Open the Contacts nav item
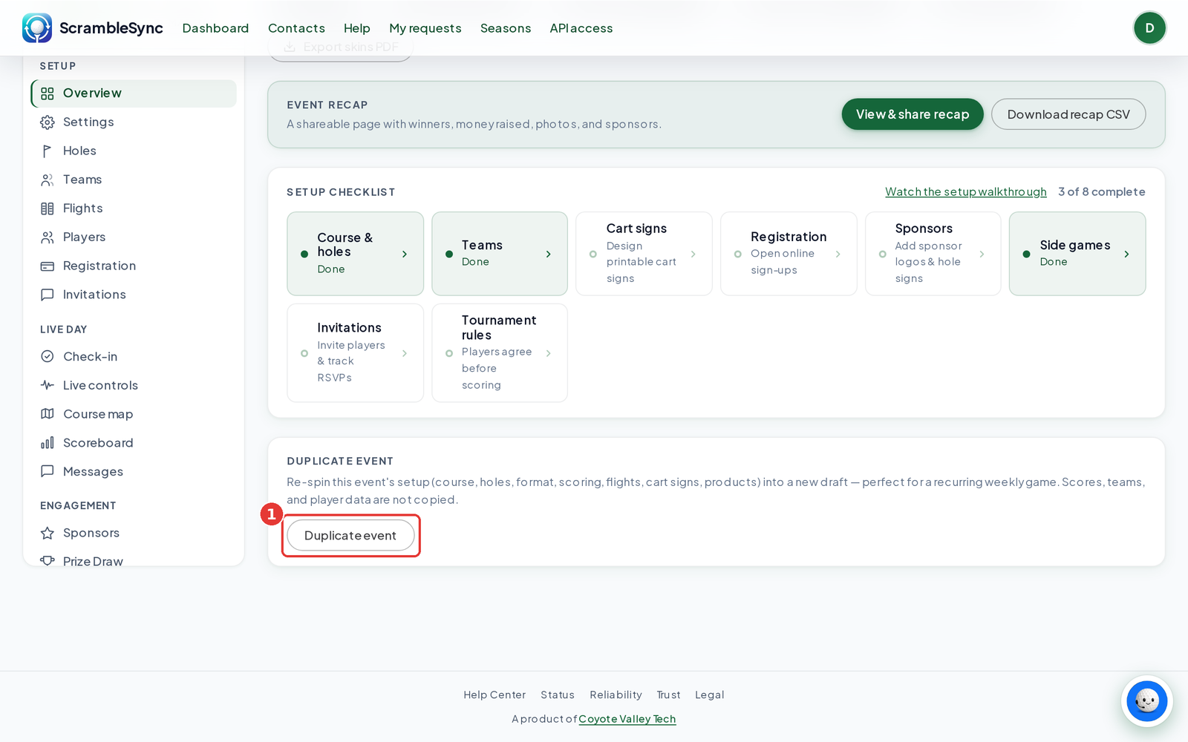Viewport: 1188px width, 742px height. (x=296, y=28)
